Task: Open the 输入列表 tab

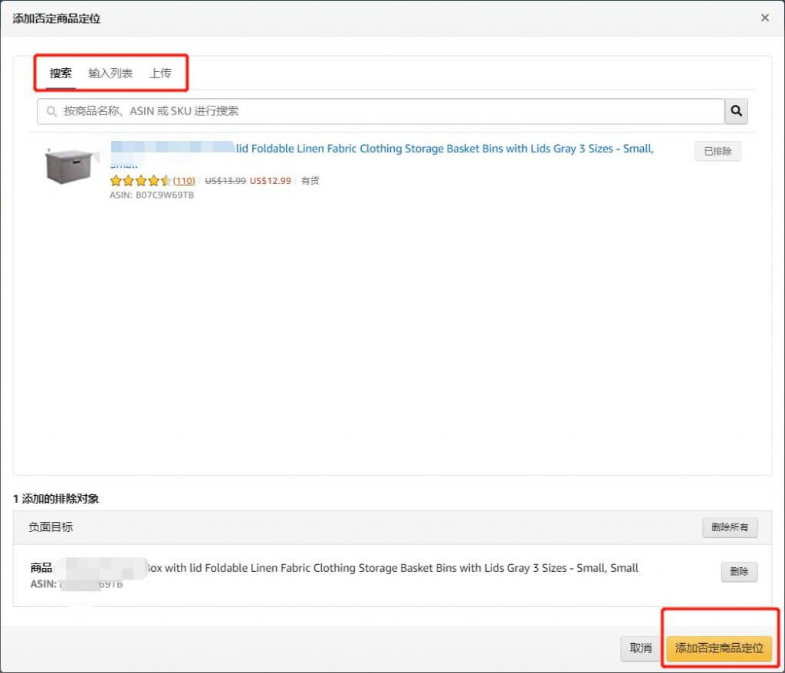Action: click(x=110, y=73)
